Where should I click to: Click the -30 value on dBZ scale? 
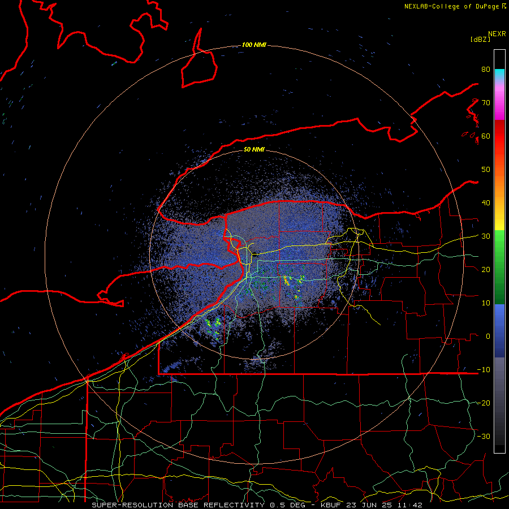[484, 436]
